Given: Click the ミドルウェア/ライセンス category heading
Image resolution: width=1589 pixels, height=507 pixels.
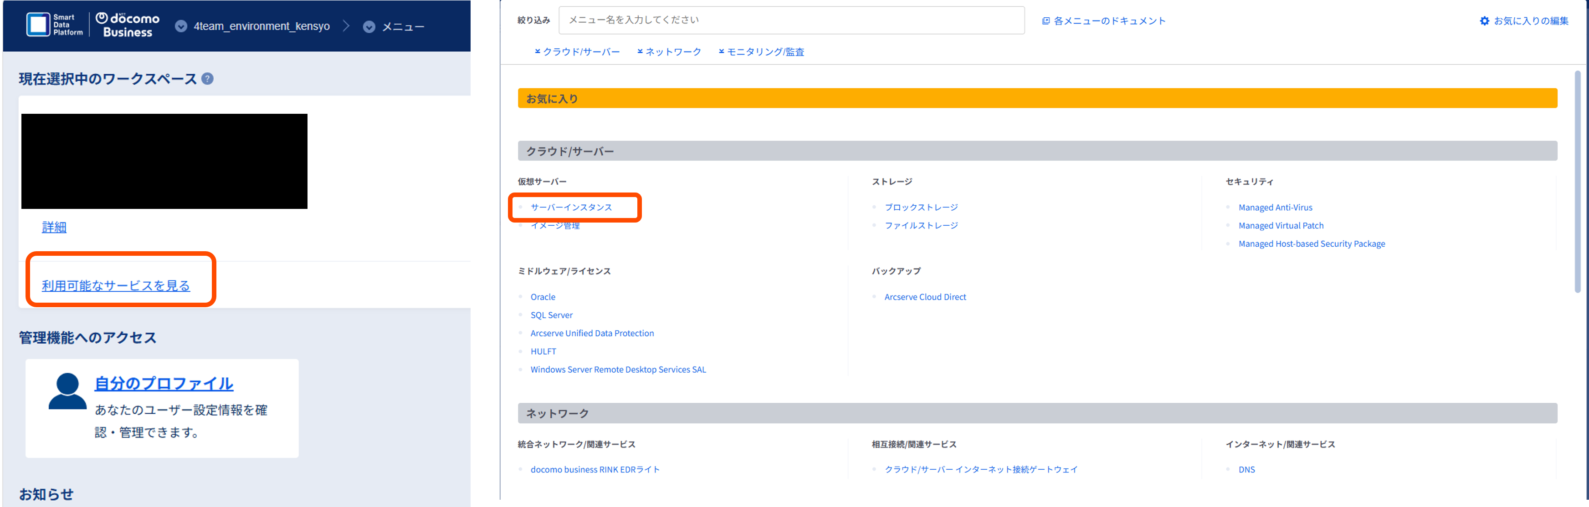Looking at the screenshot, I should click(x=564, y=271).
